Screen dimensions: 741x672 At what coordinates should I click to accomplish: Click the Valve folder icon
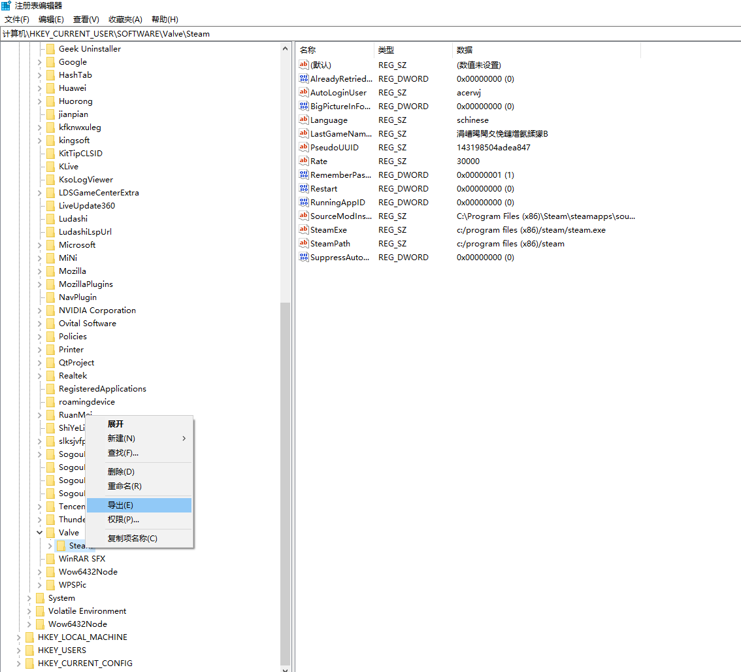coord(50,533)
